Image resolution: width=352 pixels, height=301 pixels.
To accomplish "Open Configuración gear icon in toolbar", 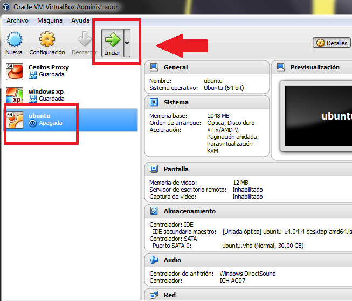I will click(47, 39).
